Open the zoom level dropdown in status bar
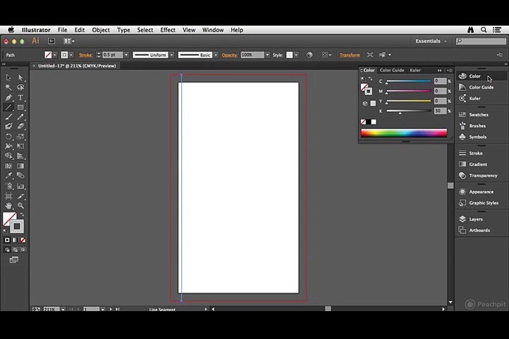The height and width of the screenshot is (339, 509). 63,309
